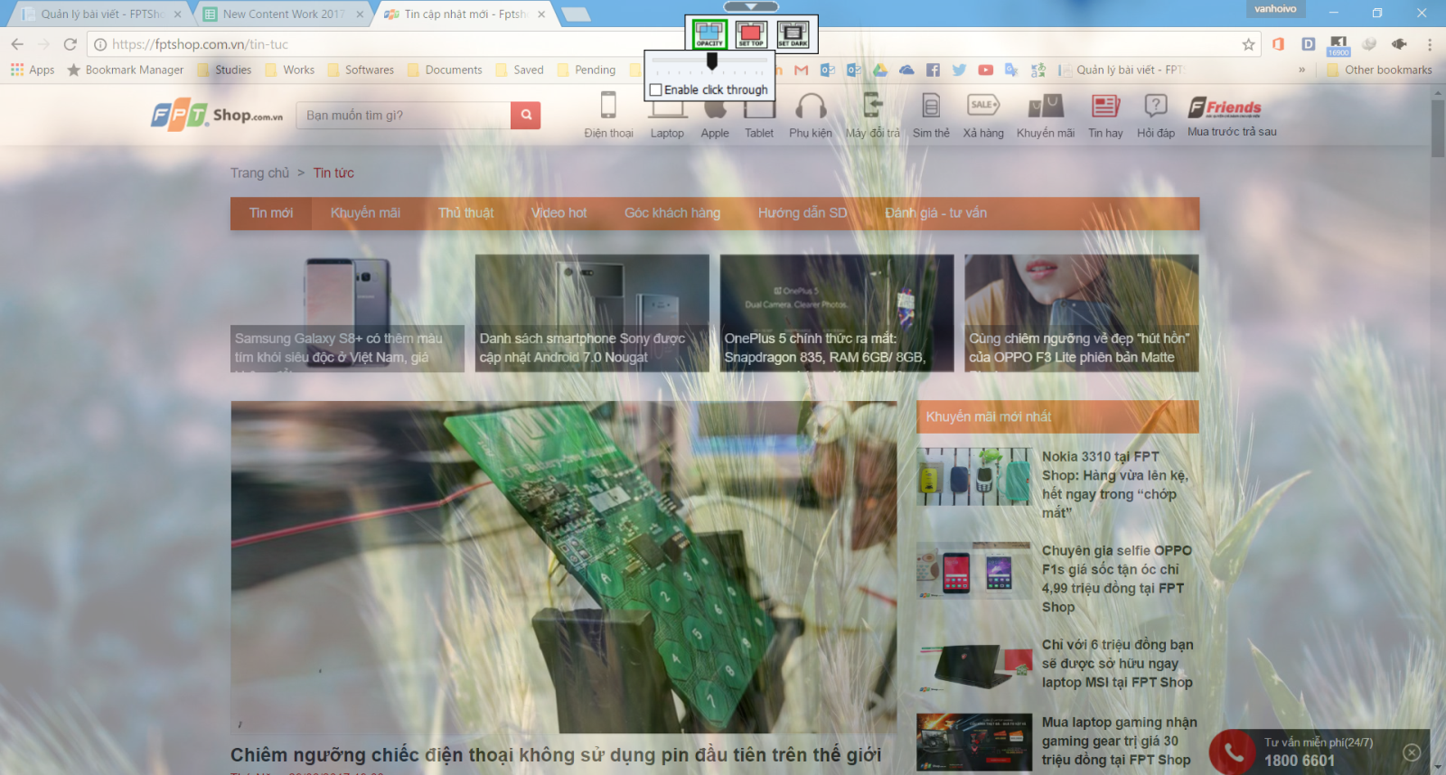Image resolution: width=1446 pixels, height=775 pixels.
Task: Focus the 'Bạn muốn tìm gì?' search box
Action: [403, 115]
